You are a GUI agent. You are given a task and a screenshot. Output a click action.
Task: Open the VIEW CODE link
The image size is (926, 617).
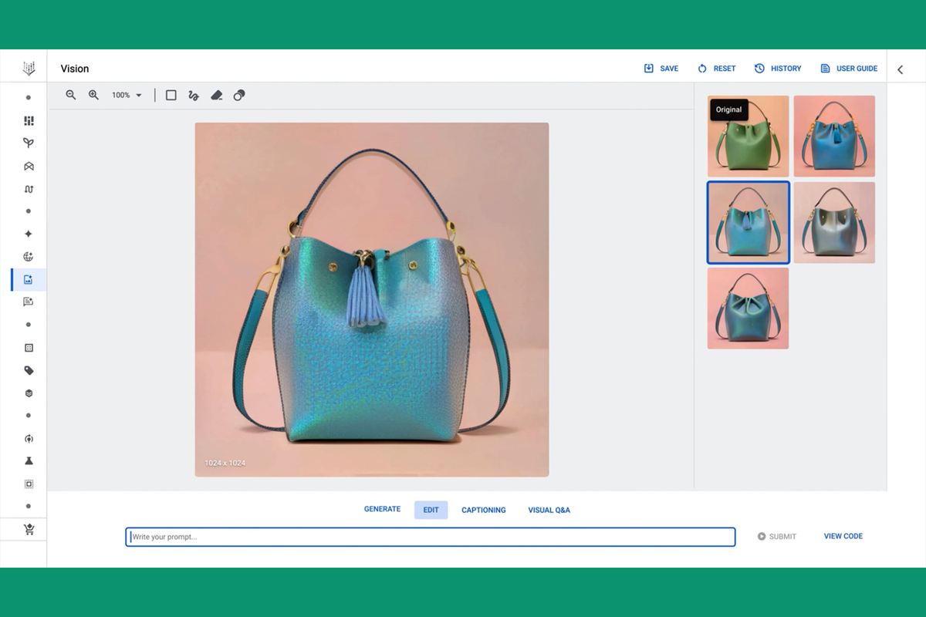[843, 536]
